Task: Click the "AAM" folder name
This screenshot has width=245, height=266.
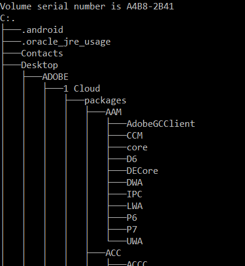Action: [x=114, y=112]
